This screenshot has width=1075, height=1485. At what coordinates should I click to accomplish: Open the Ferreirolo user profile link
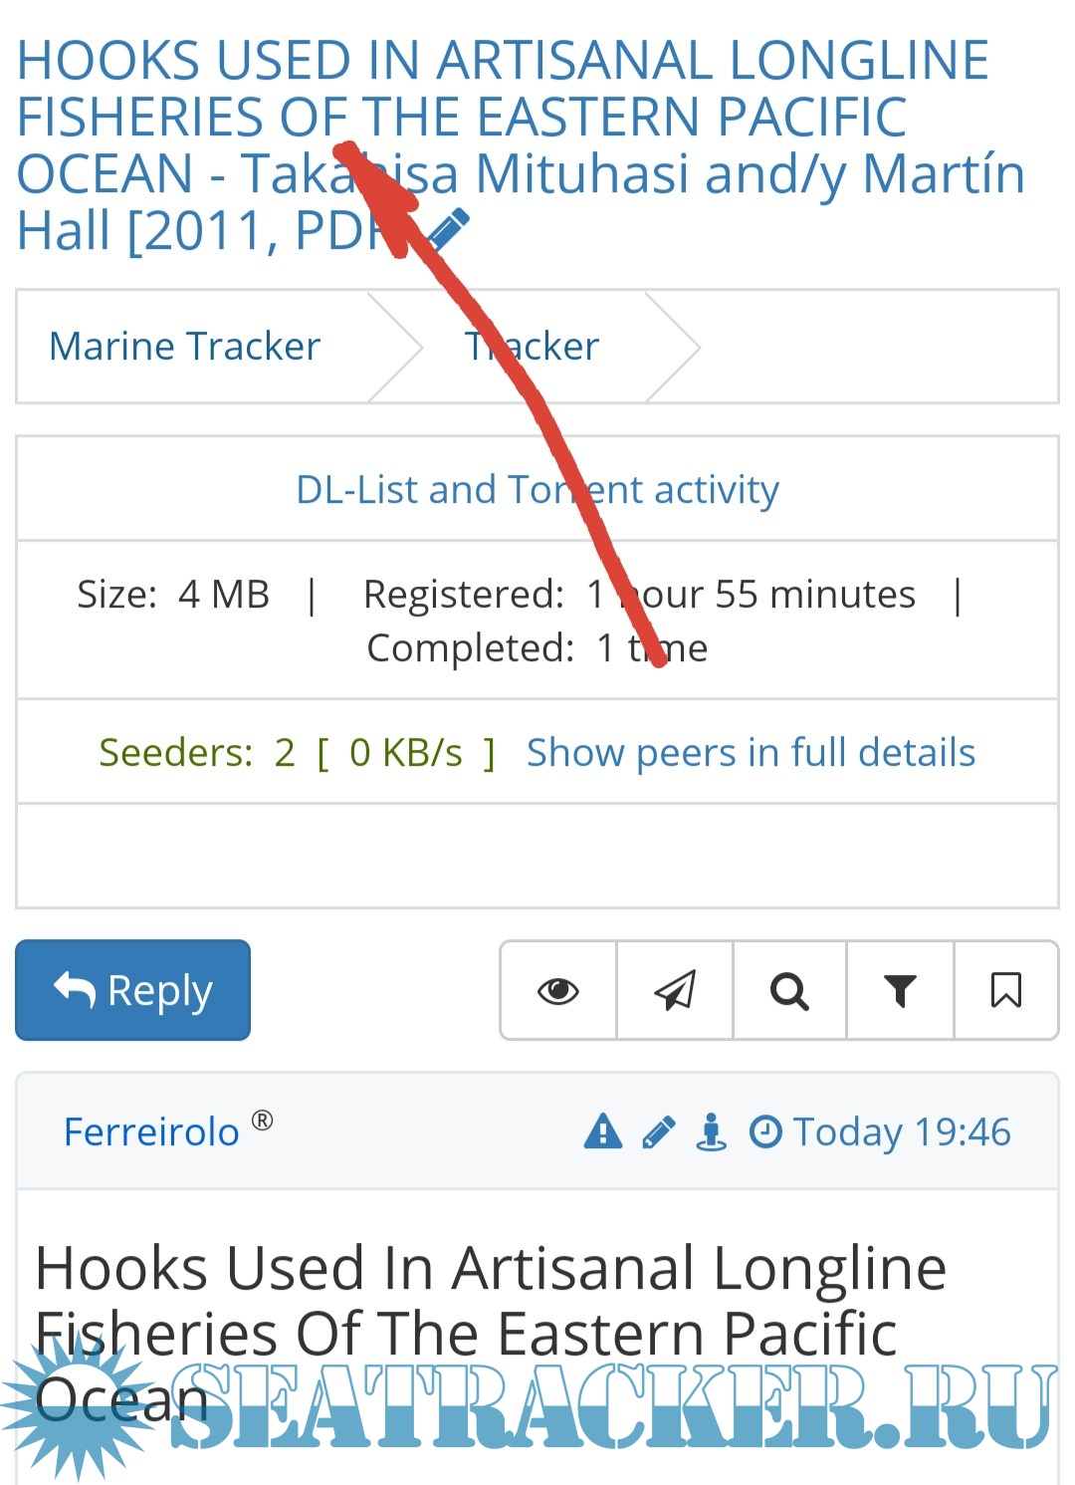point(151,1132)
